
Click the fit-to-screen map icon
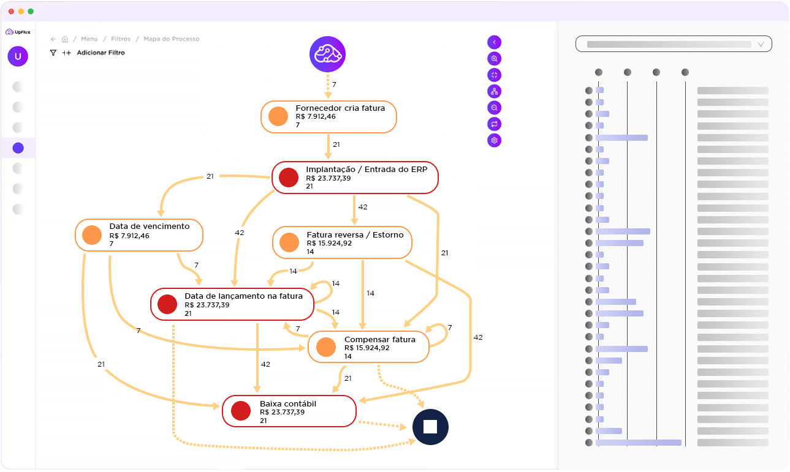(494, 75)
